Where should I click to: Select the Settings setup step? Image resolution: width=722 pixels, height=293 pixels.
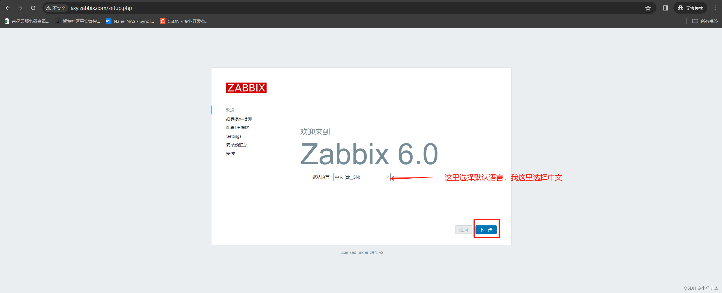pos(234,136)
